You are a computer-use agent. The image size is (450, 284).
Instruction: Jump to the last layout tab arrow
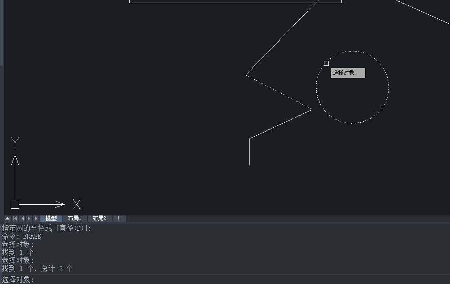click(x=36, y=219)
